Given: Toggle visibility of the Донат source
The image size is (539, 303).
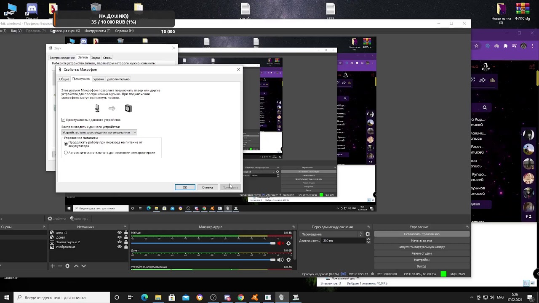Looking at the screenshot, I should point(120,237).
